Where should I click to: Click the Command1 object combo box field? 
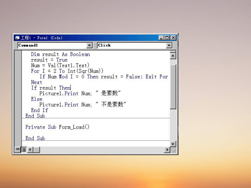pos(55,45)
